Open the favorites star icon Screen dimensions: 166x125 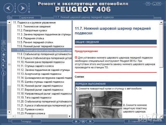click(x=4, y=54)
